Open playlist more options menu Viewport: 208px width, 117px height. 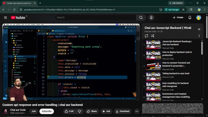(x=199, y=36)
